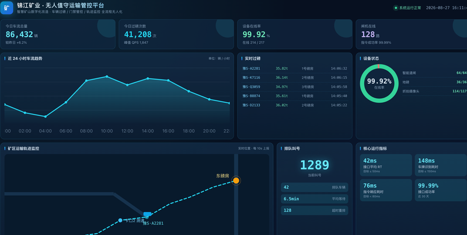Screen dimensions: 467x235
Task: Open the 42ms 接口平均RT metric tile
Action: (x=386, y=165)
